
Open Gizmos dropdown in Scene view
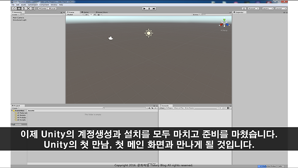pos(196,14)
